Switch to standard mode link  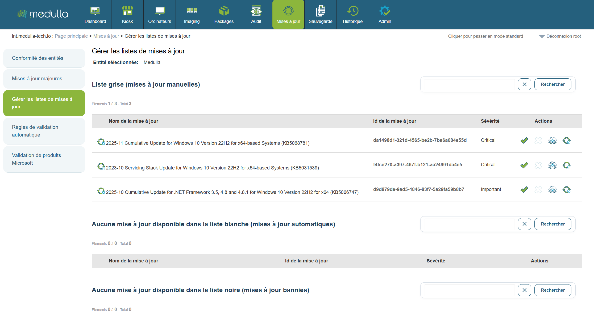(485, 36)
